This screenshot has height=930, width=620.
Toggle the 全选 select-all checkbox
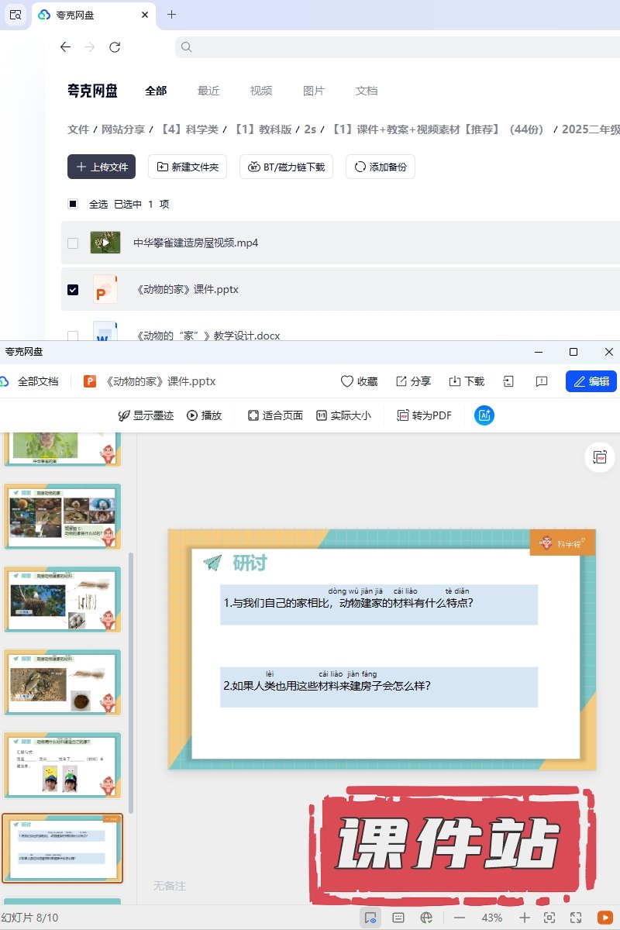point(73,205)
